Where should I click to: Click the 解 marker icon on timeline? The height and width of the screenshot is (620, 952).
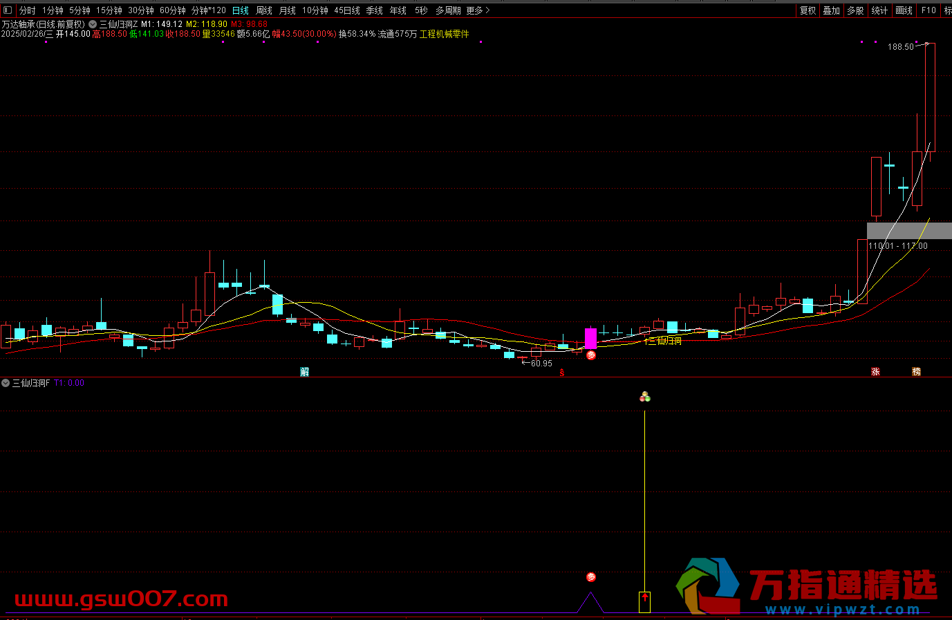tap(305, 372)
